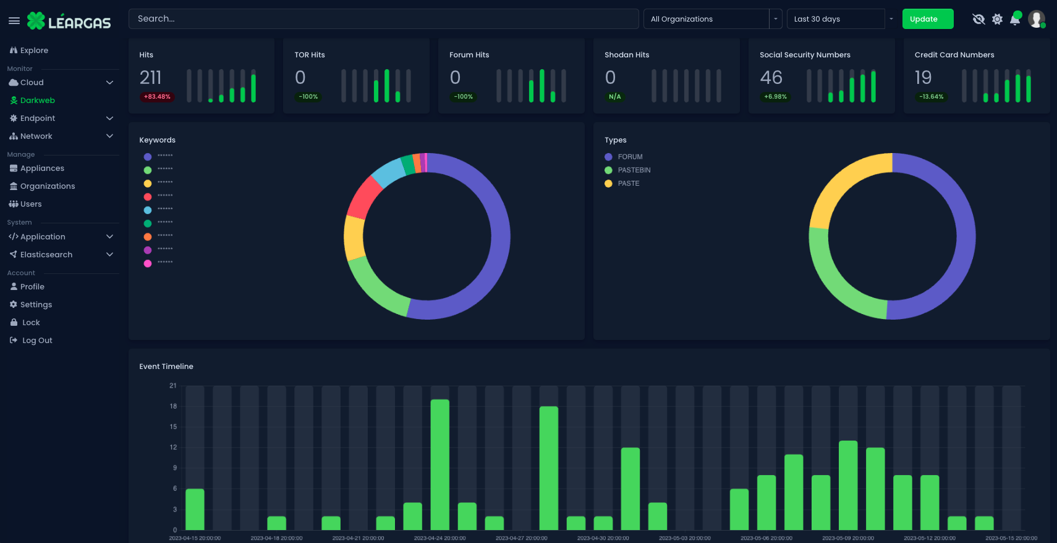Expand the Application menu chevron

click(x=109, y=237)
